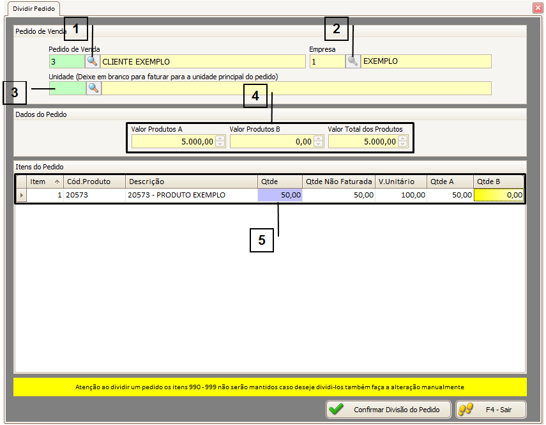Increase Valor Total dos Produtos spinner
The width and height of the screenshot is (546, 425).
pos(402,139)
